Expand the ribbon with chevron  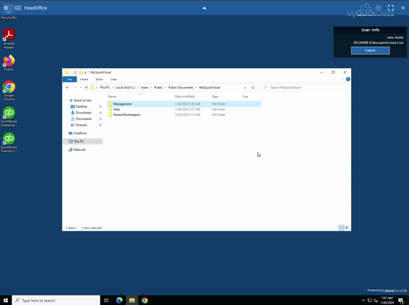(342, 79)
